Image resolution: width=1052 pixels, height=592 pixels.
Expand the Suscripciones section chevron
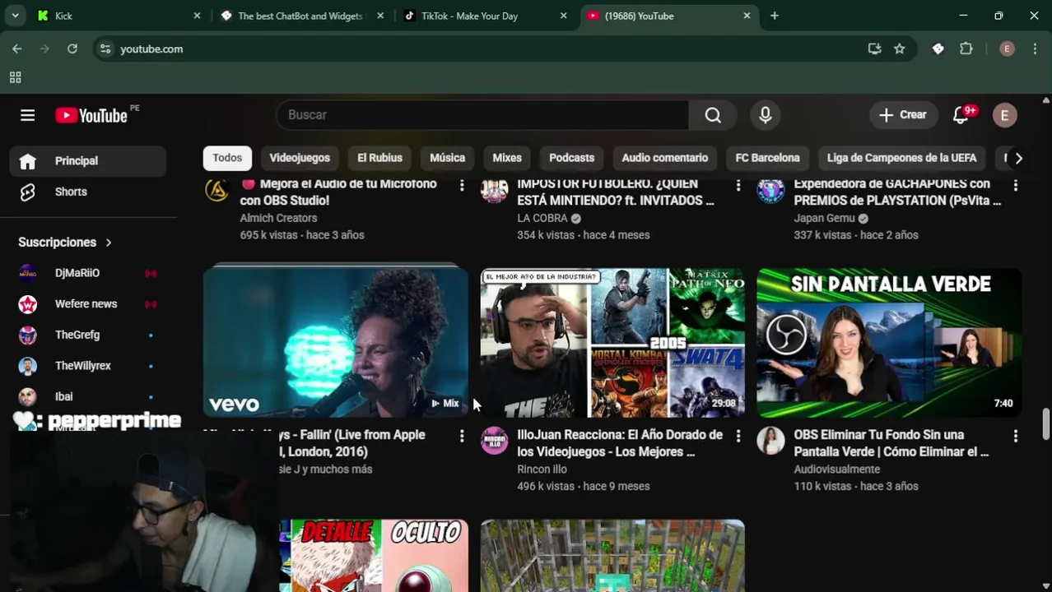[x=108, y=243]
